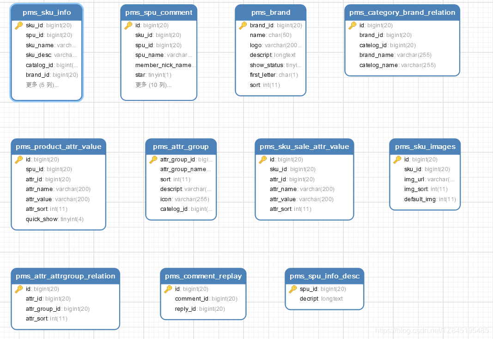493x339 pixels.
Task: Click sku_name column in pms_sku_info
Action: [51, 45]
